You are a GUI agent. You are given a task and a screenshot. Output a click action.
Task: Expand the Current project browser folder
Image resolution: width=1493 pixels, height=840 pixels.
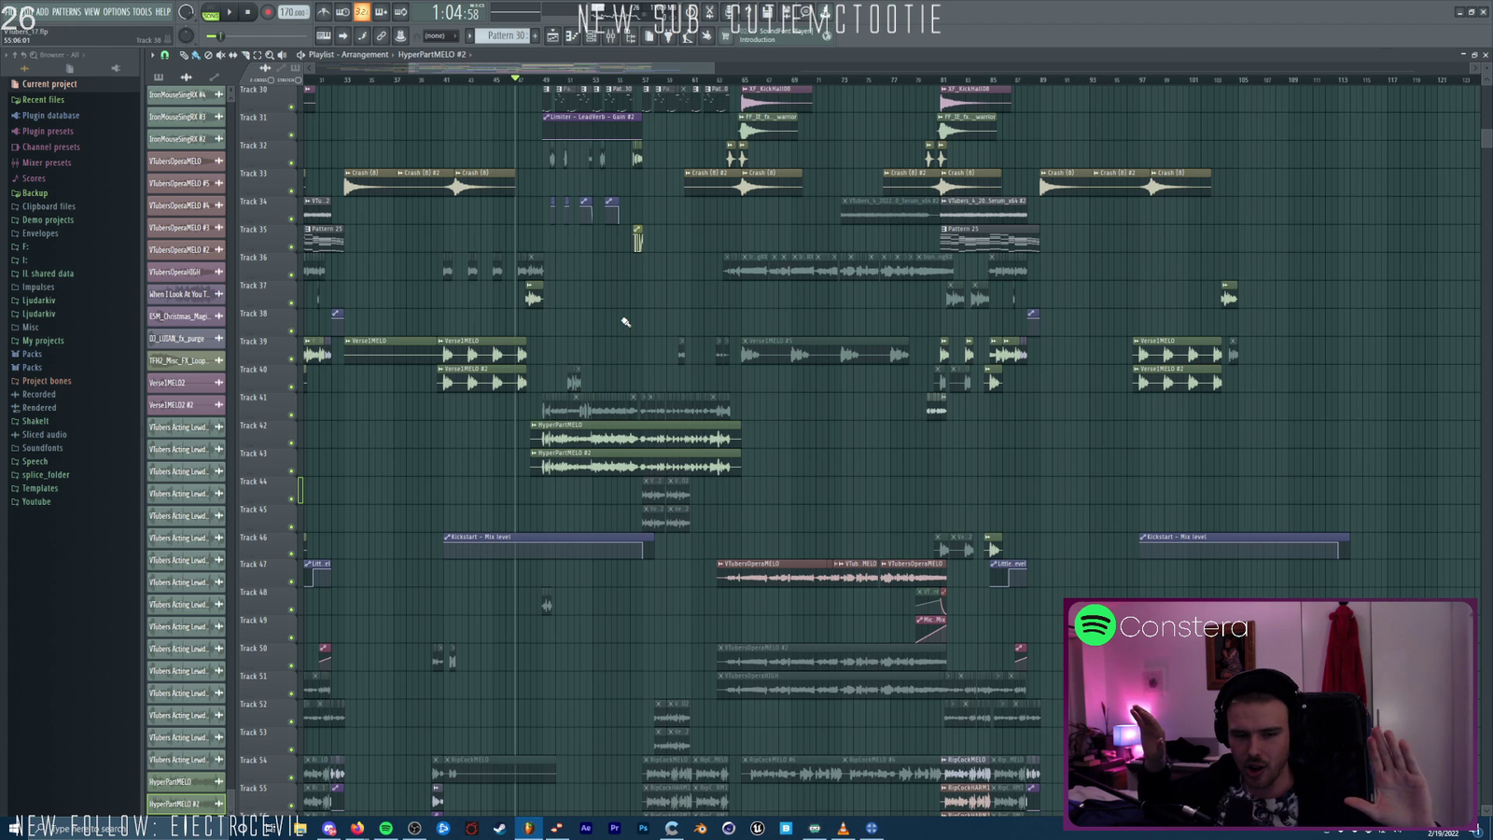[49, 84]
